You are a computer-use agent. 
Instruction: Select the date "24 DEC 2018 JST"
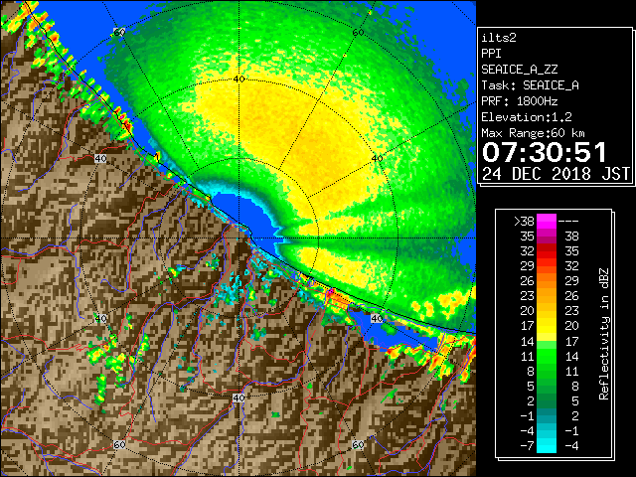[x=556, y=174]
